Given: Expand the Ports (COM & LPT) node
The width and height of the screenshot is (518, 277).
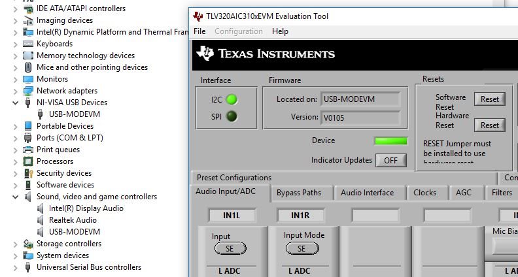Looking at the screenshot, I should tap(15, 138).
